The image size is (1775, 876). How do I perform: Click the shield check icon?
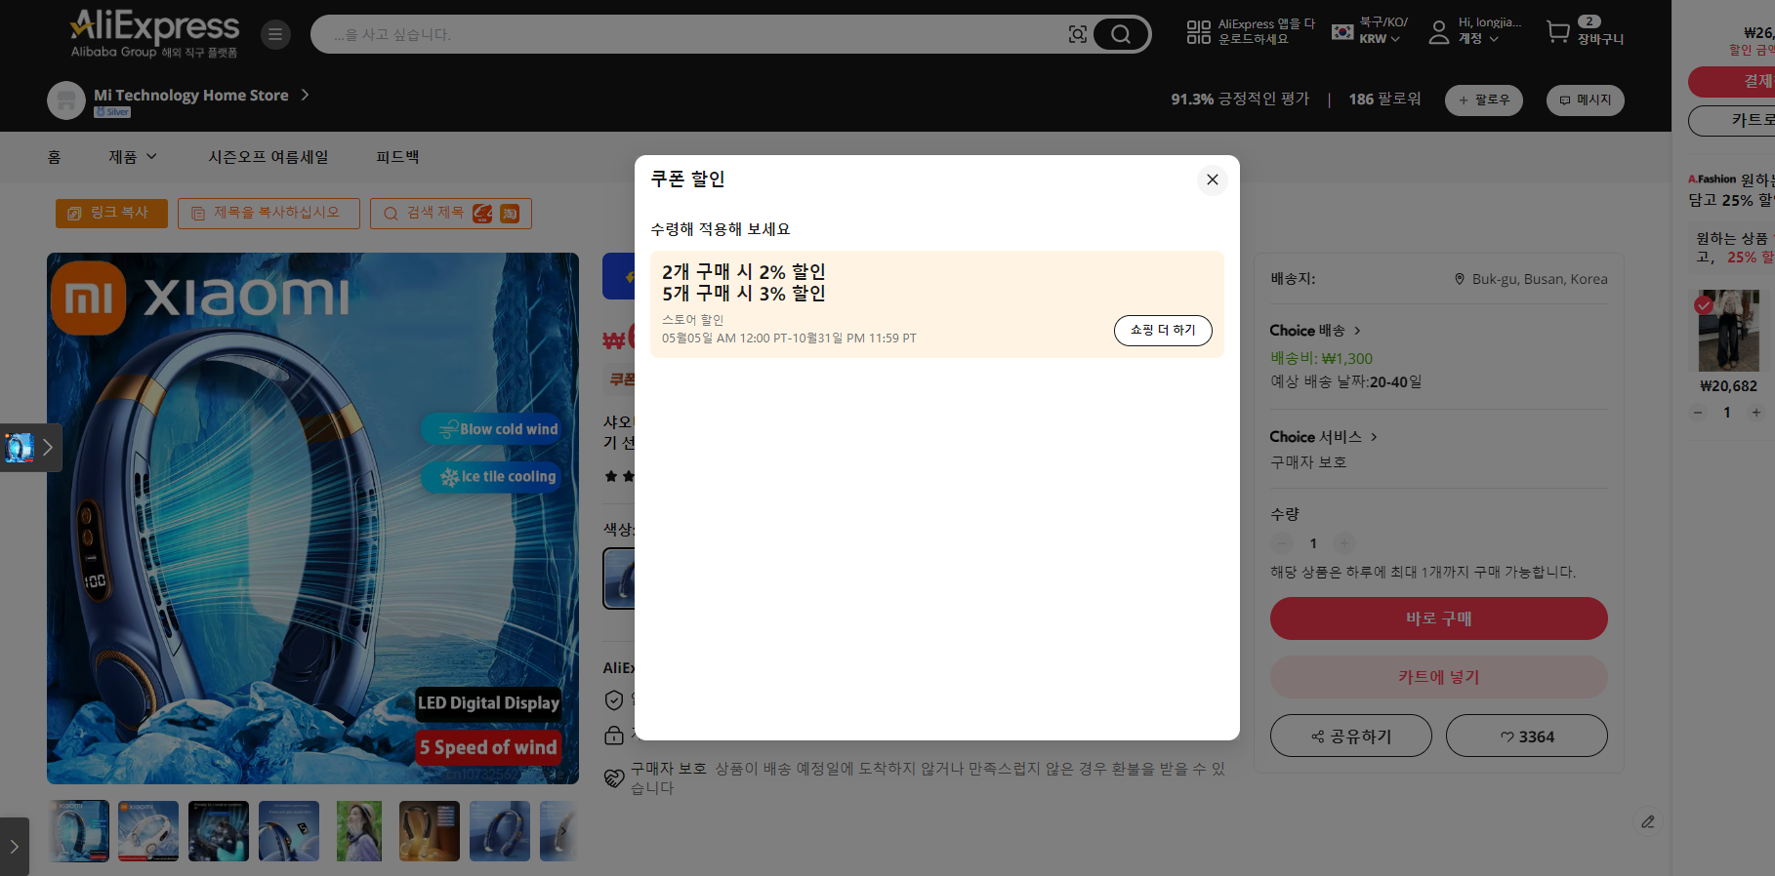[614, 699]
